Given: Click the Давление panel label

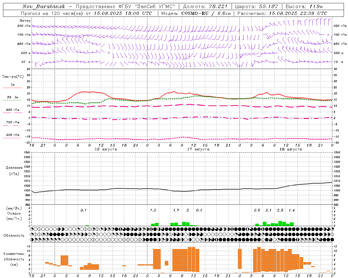Looking at the screenshot, I should point(14,168).
